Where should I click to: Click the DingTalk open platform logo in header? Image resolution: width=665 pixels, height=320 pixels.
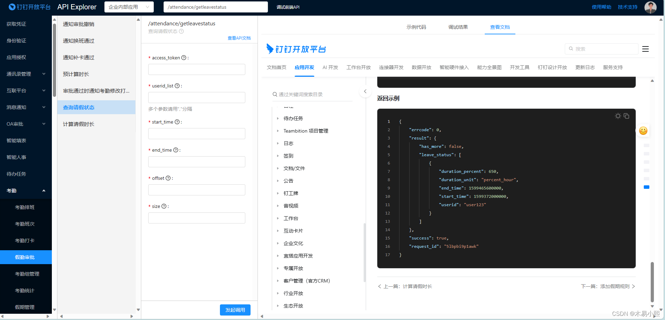[30, 7]
